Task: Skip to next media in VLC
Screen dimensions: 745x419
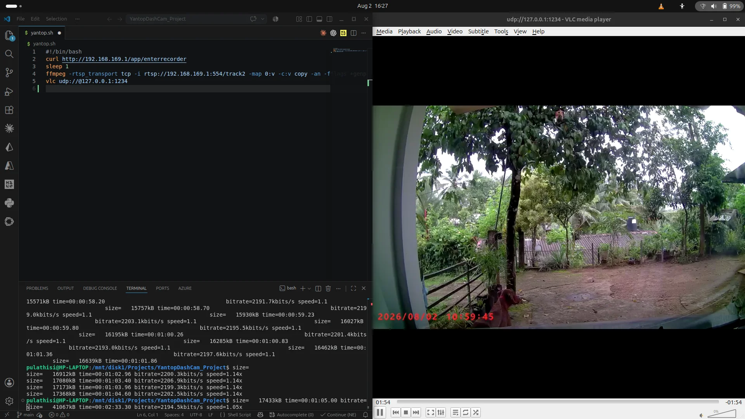Action: point(416,412)
